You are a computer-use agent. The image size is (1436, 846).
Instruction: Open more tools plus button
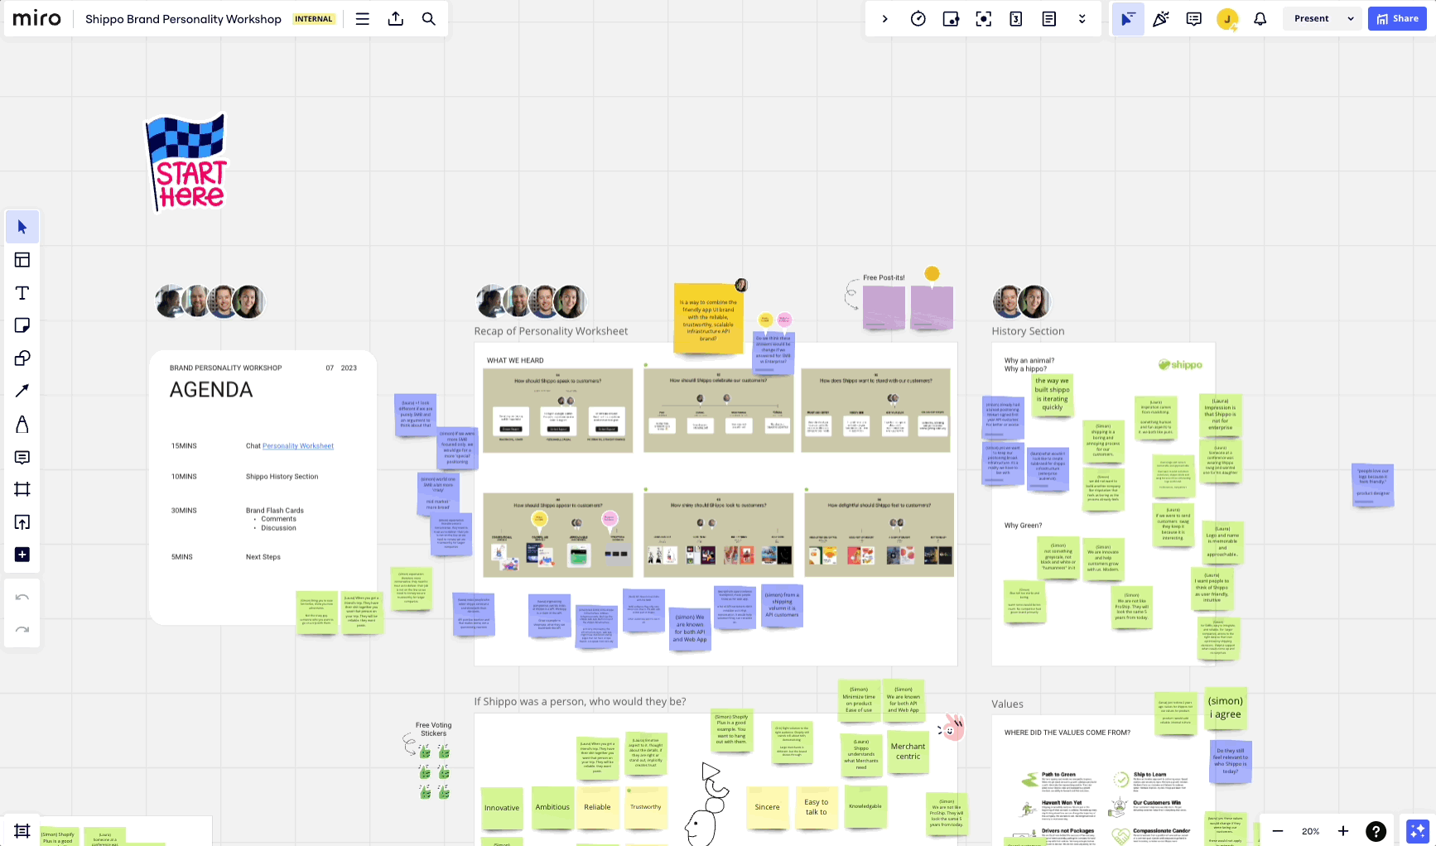click(22, 555)
